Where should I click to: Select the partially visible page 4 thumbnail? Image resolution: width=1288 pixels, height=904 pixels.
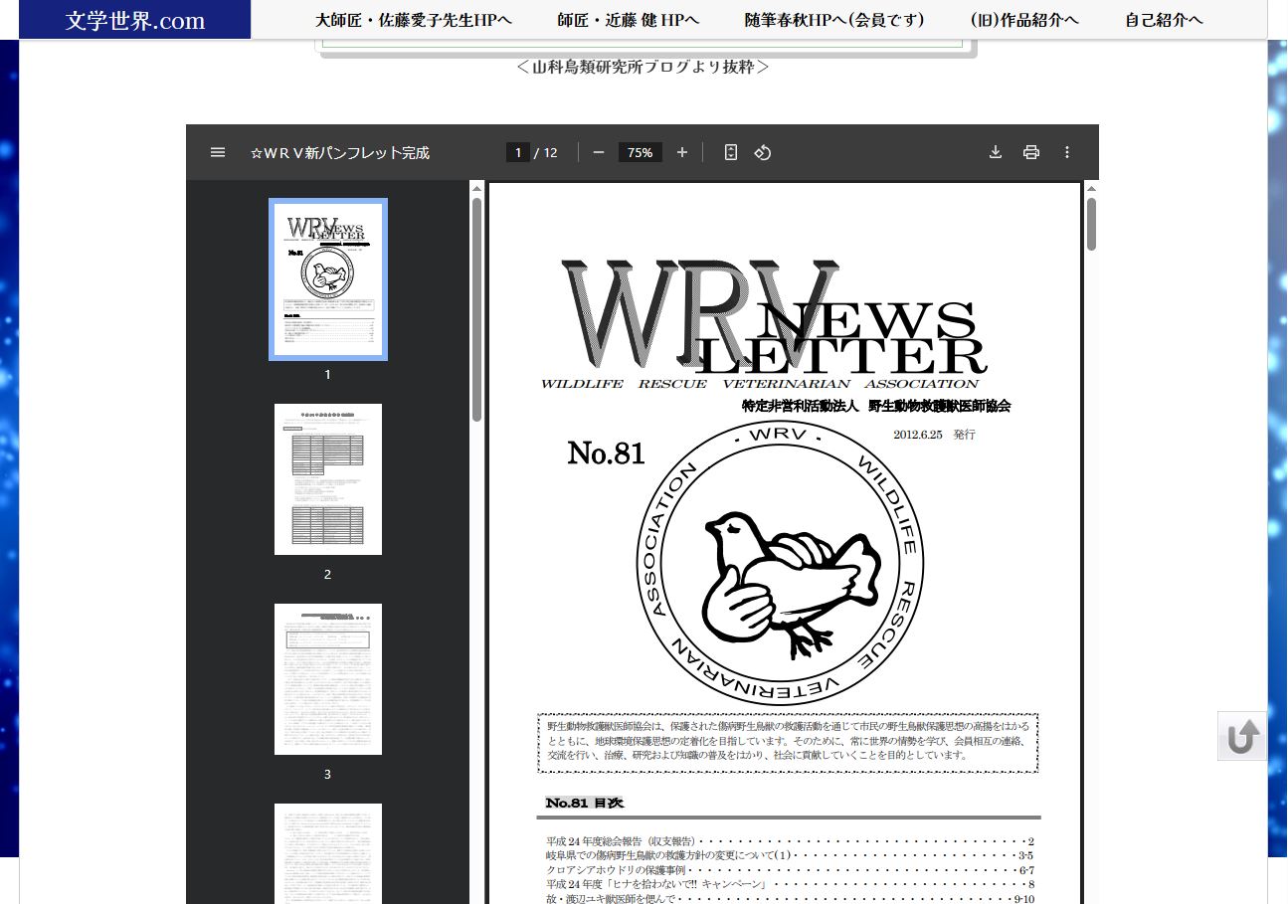(328, 853)
